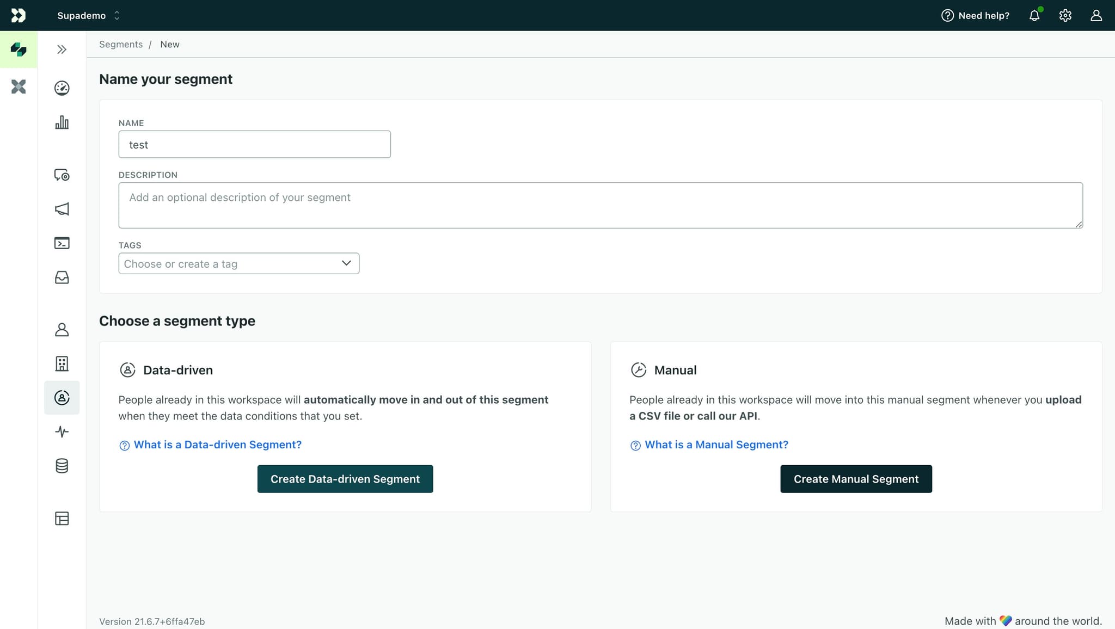Expand the sidebar with the chevrons icon

(x=61, y=49)
